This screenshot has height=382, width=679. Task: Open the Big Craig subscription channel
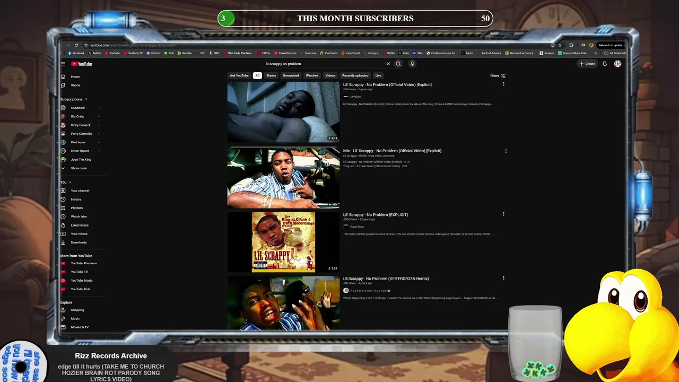[x=77, y=116]
